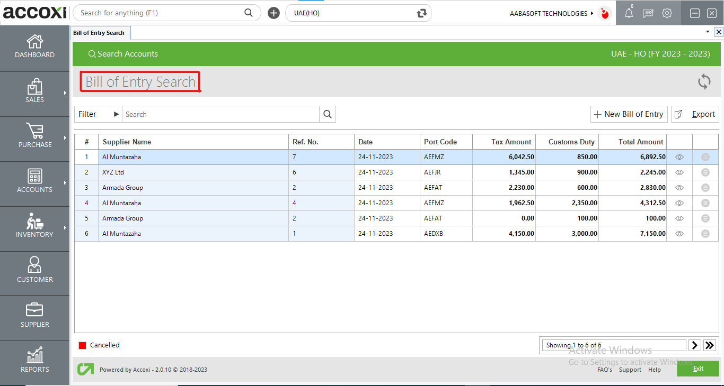View the Armada Group entry dated 24-11-2023

[679, 187]
